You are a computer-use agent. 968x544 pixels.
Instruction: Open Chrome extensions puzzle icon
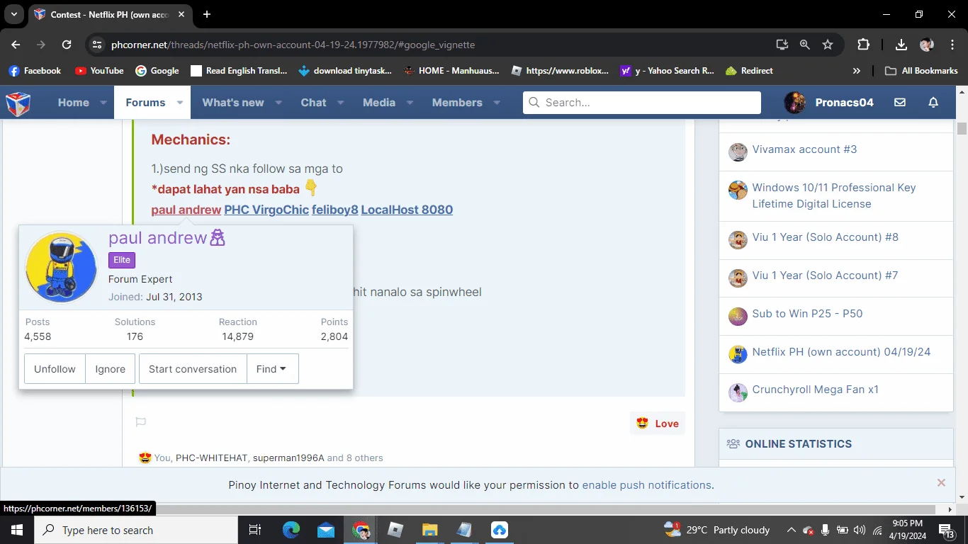click(x=863, y=45)
